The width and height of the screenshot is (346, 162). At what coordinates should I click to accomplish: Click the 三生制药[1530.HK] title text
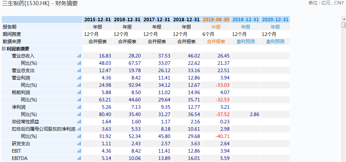click(x=25, y=3)
